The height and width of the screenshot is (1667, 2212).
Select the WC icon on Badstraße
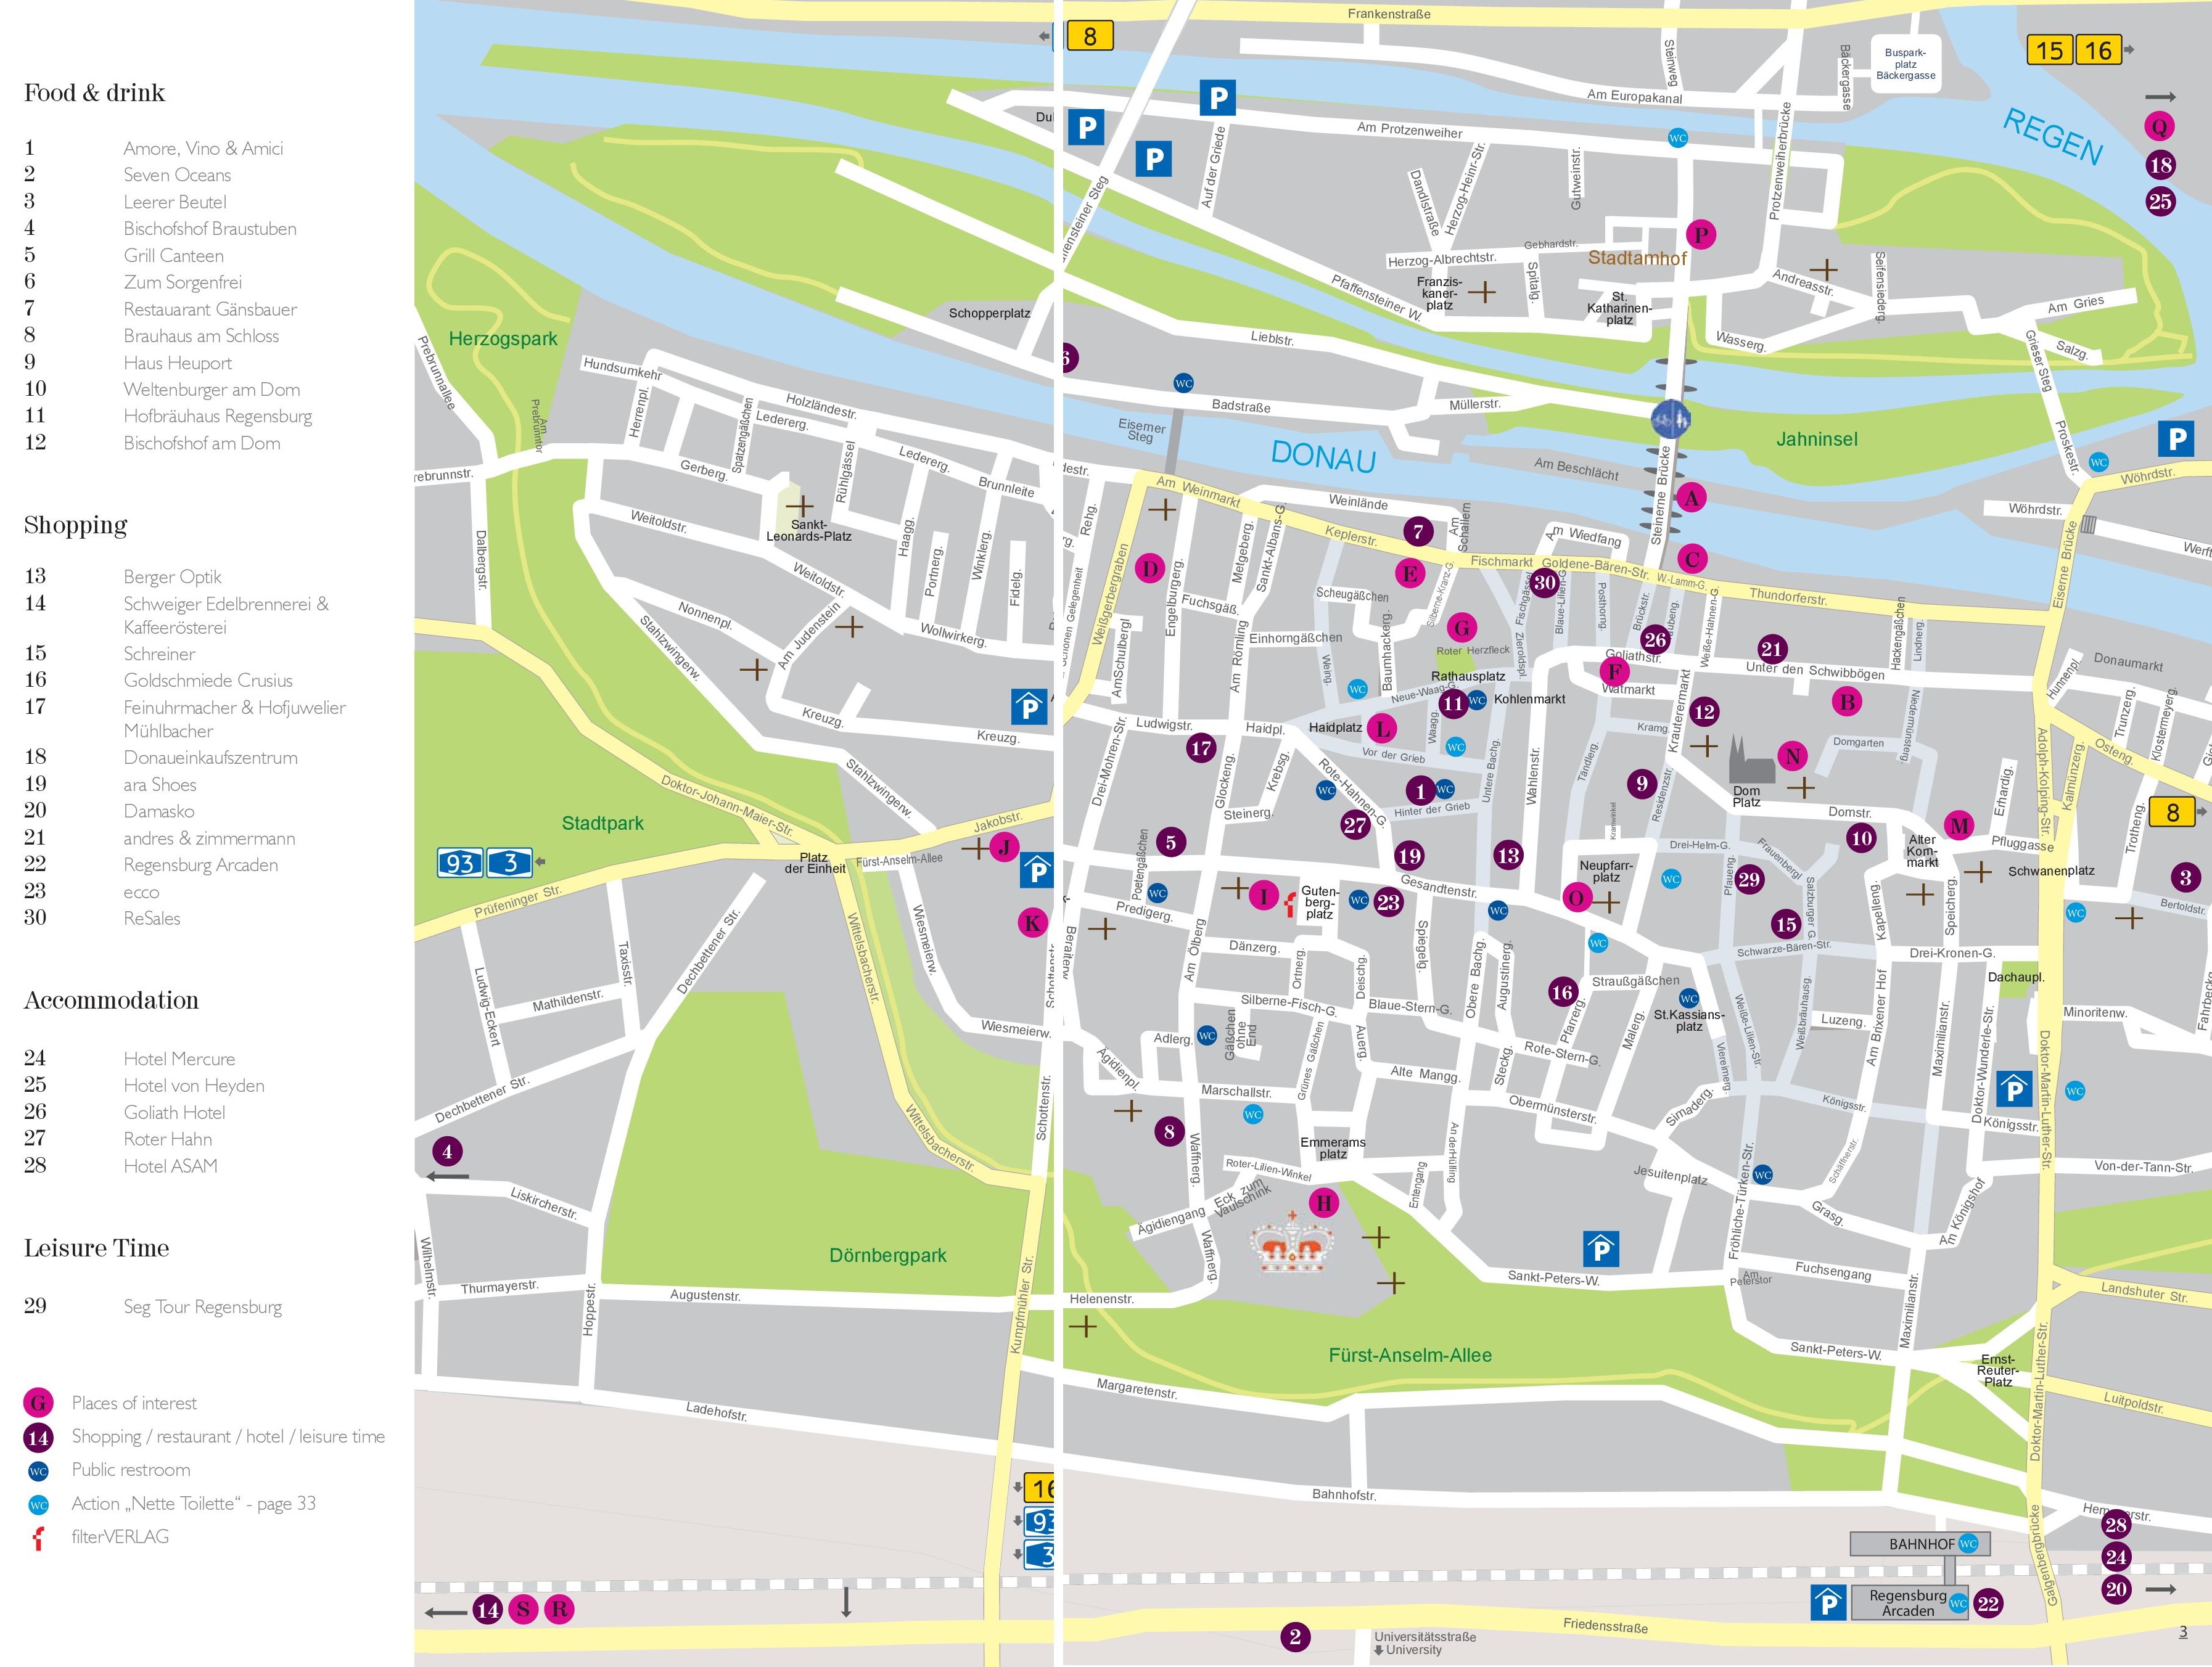1184,383
